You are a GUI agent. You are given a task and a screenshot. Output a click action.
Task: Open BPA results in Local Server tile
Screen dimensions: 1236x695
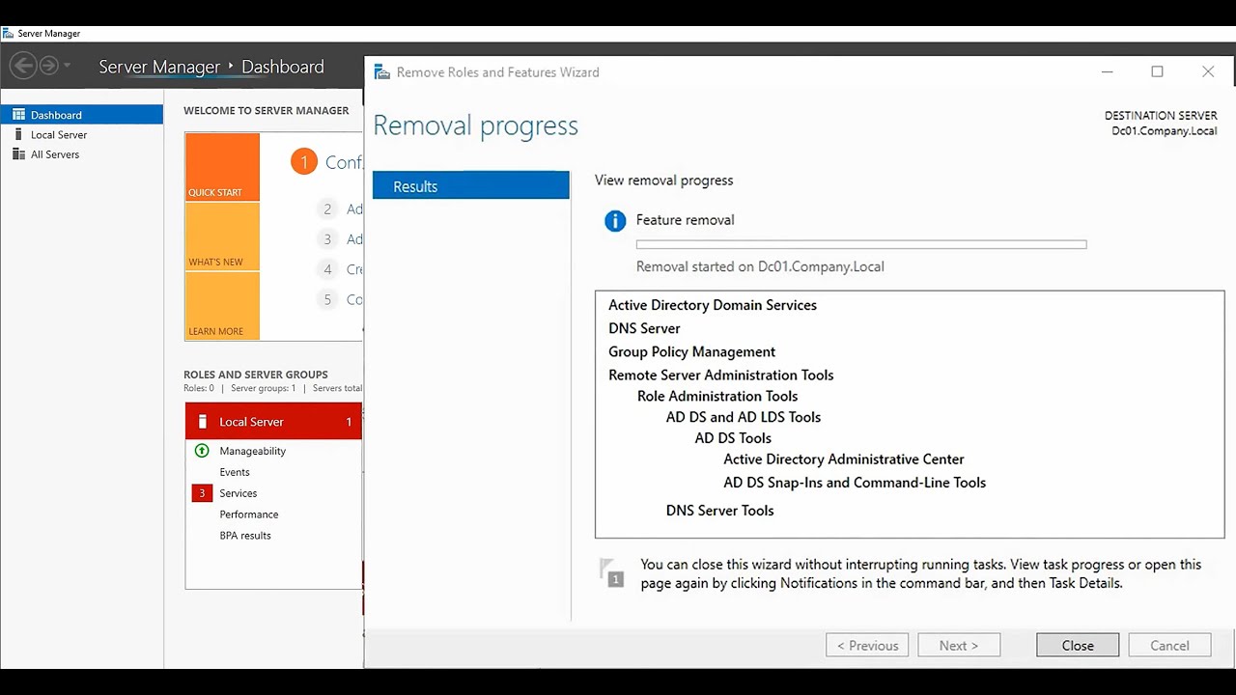245,536
